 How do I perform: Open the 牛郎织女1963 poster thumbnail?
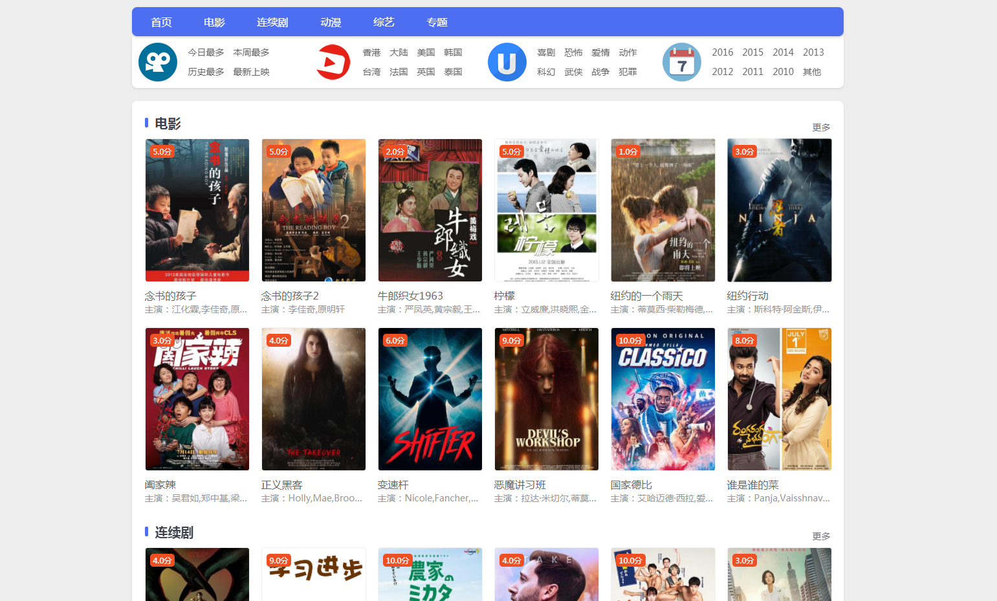[430, 210]
